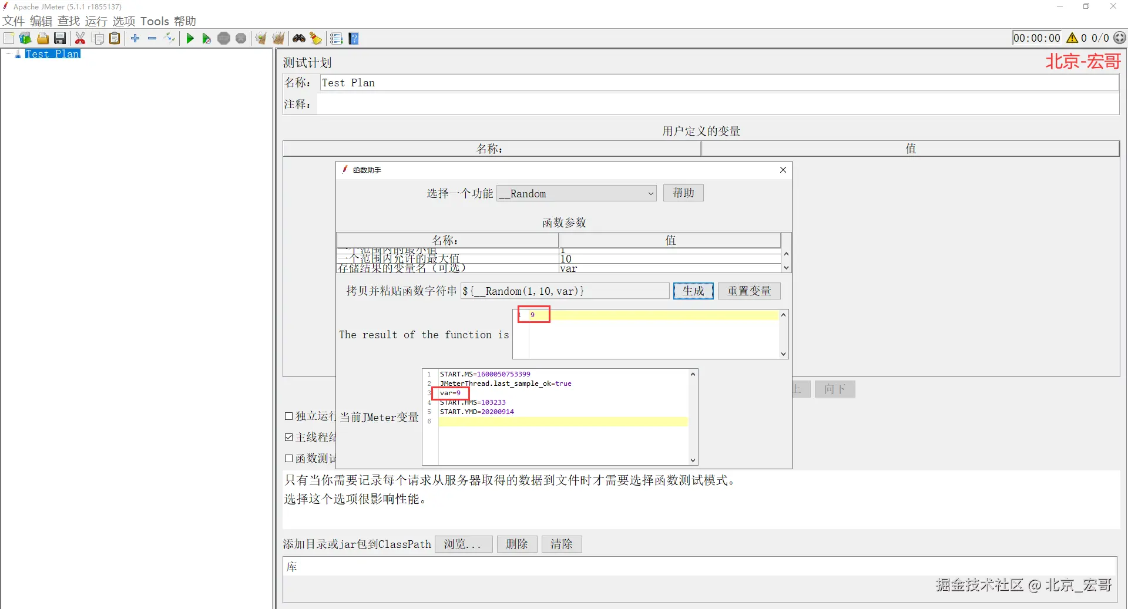Create a new test plan icon
This screenshot has height=609, width=1128.
tap(9, 38)
